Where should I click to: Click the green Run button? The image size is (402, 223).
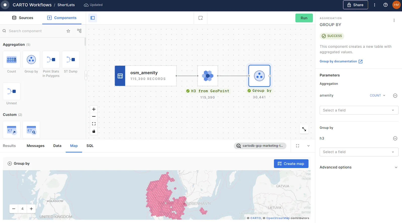click(304, 18)
